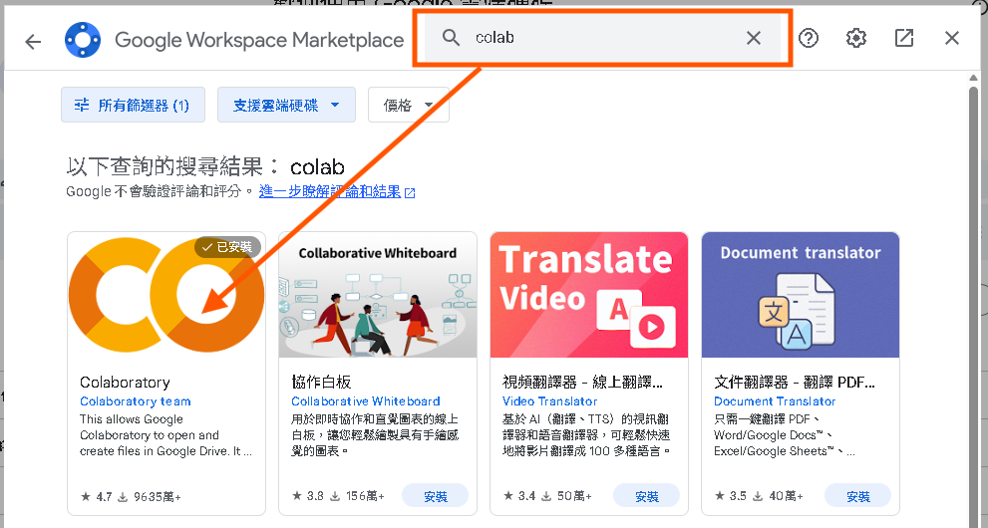Open Marketplace in new window icon
The height and width of the screenshot is (528, 988).
904,39
